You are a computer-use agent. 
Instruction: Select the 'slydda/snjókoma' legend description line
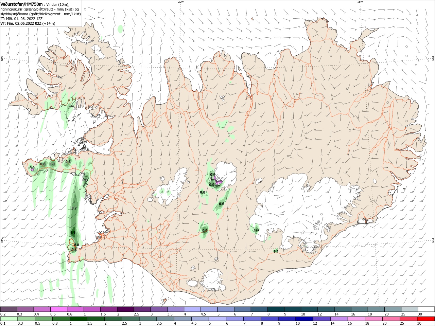click(x=40, y=14)
